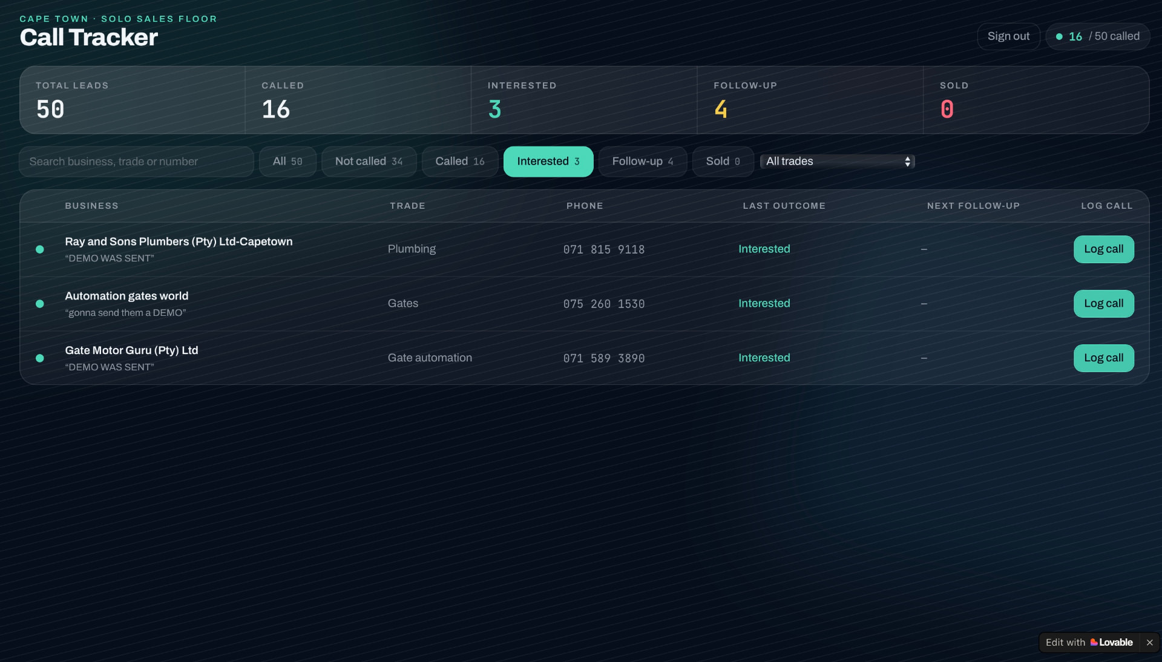Click the Follow-up 4 stat card
This screenshot has height=662, width=1162.
coord(810,100)
